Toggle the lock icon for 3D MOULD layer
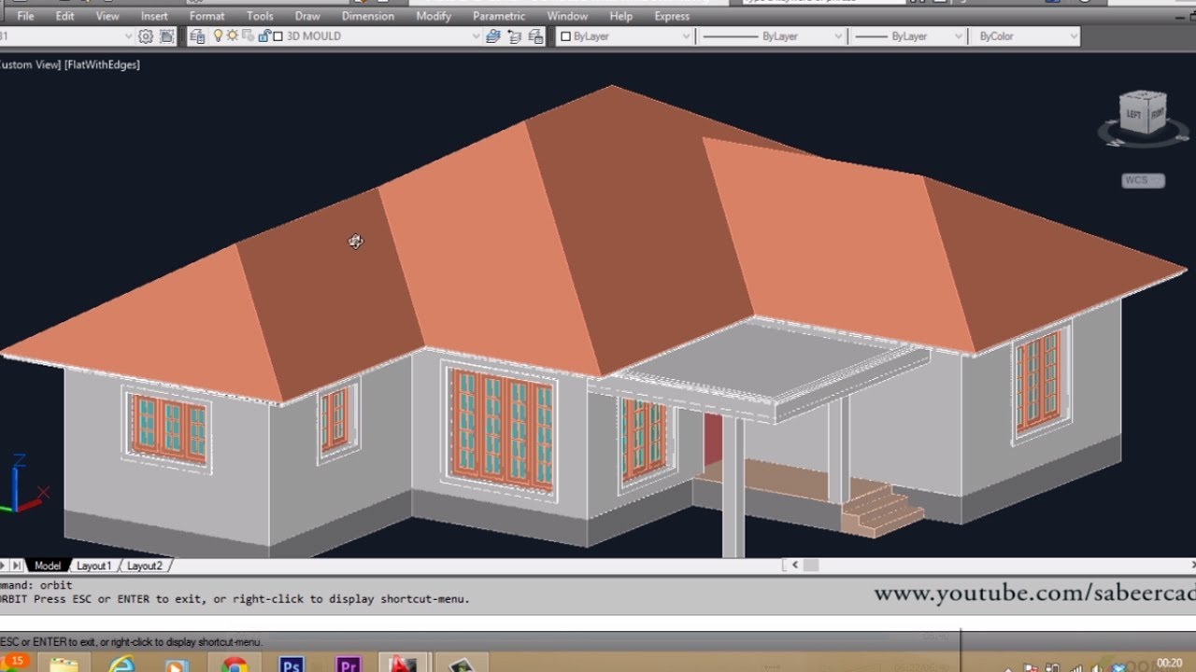Image resolution: width=1196 pixels, height=672 pixels. click(263, 36)
